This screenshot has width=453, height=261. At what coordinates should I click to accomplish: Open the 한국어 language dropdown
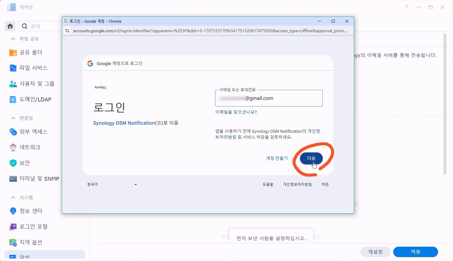pos(112,185)
